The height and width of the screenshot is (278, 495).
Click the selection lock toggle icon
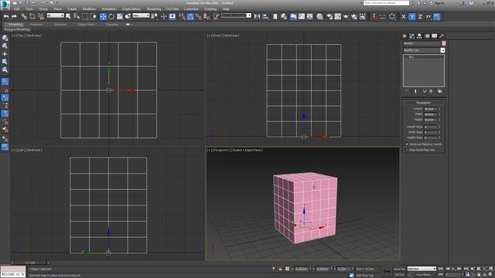[x=280, y=269]
